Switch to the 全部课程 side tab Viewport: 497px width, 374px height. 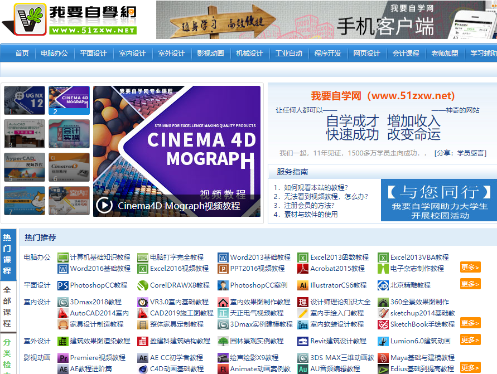point(7,307)
